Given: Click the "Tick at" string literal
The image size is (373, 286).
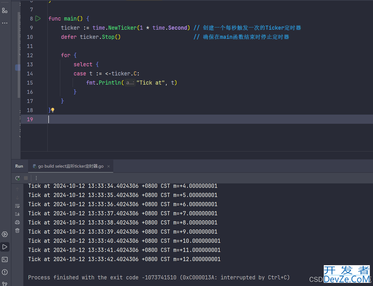Looking at the screenshot, I should pyautogui.click(x=151, y=83).
